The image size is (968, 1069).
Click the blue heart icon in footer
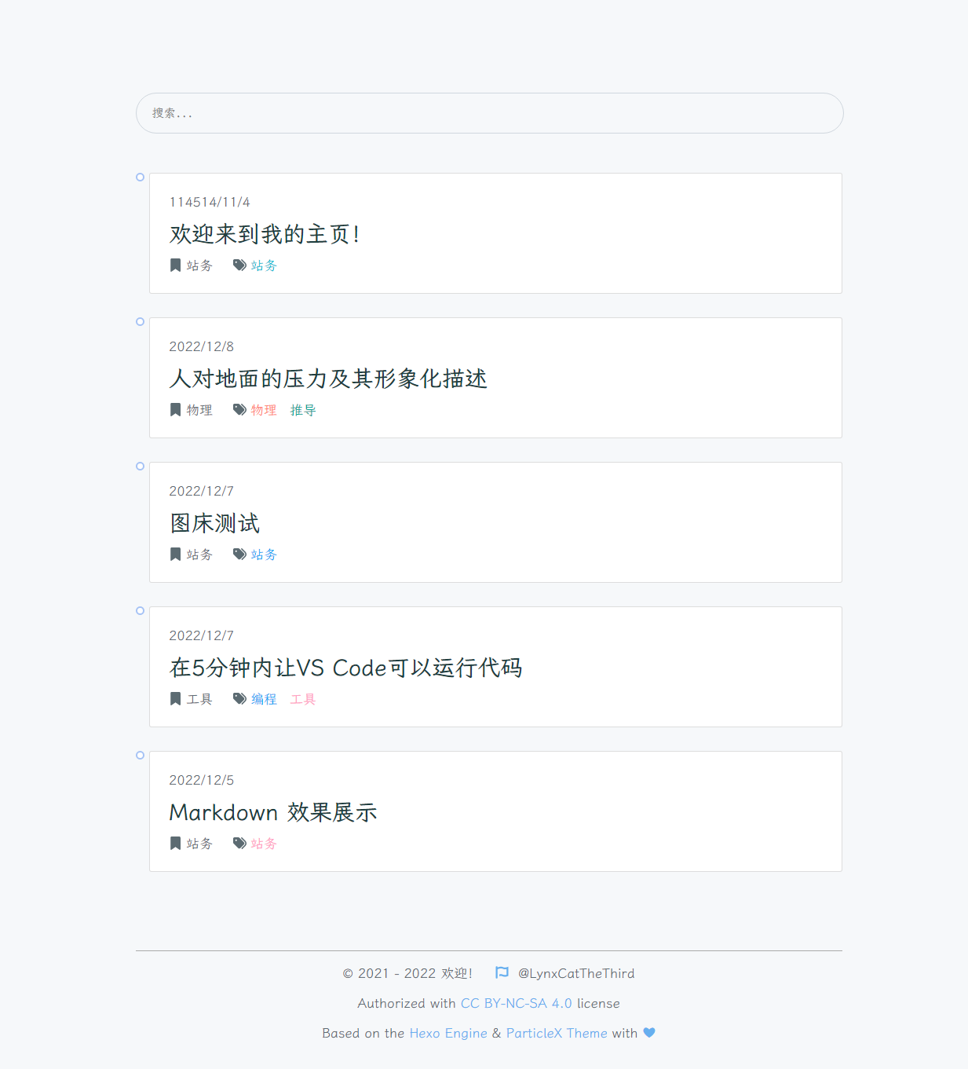(649, 1033)
